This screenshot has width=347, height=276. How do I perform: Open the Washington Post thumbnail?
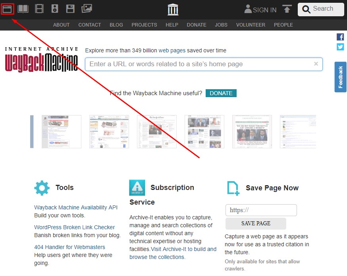tap(252, 132)
